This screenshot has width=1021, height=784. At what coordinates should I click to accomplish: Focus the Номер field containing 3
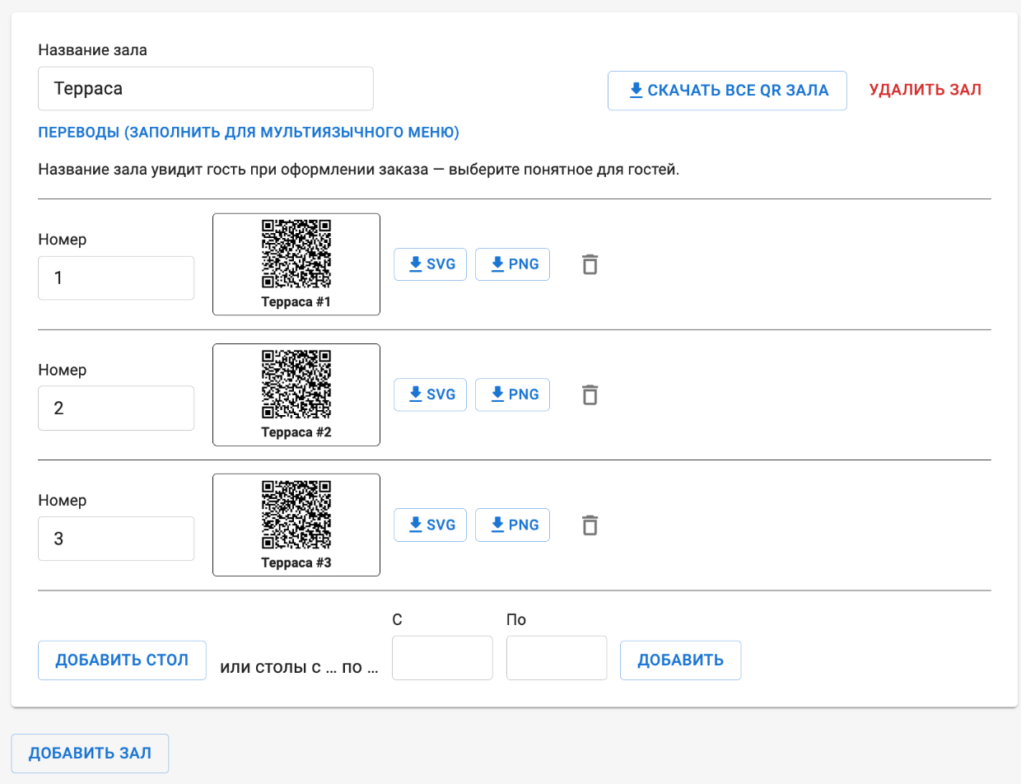tap(116, 539)
